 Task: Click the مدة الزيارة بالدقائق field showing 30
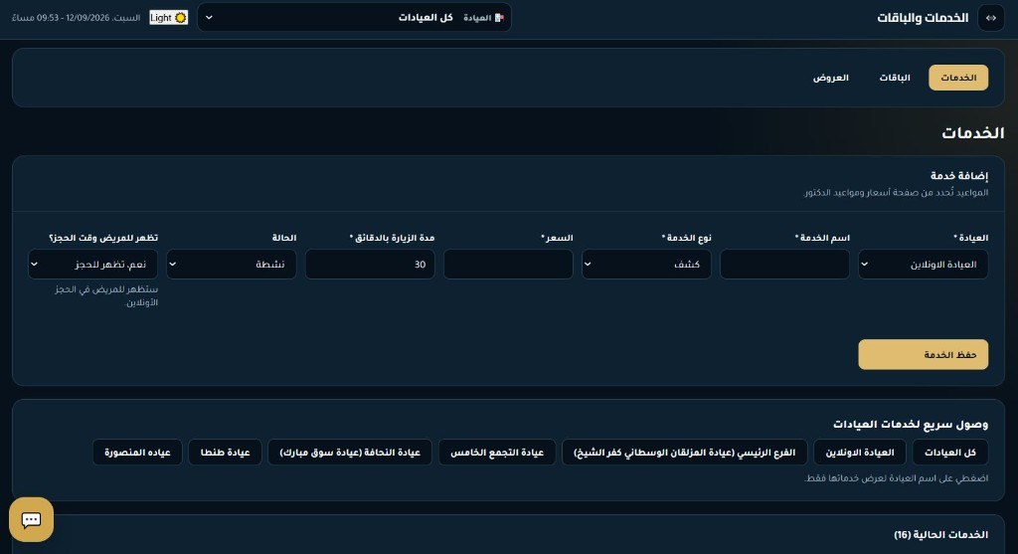coord(370,265)
